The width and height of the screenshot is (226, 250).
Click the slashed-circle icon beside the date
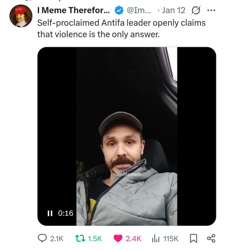pyautogui.click(x=197, y=10)
